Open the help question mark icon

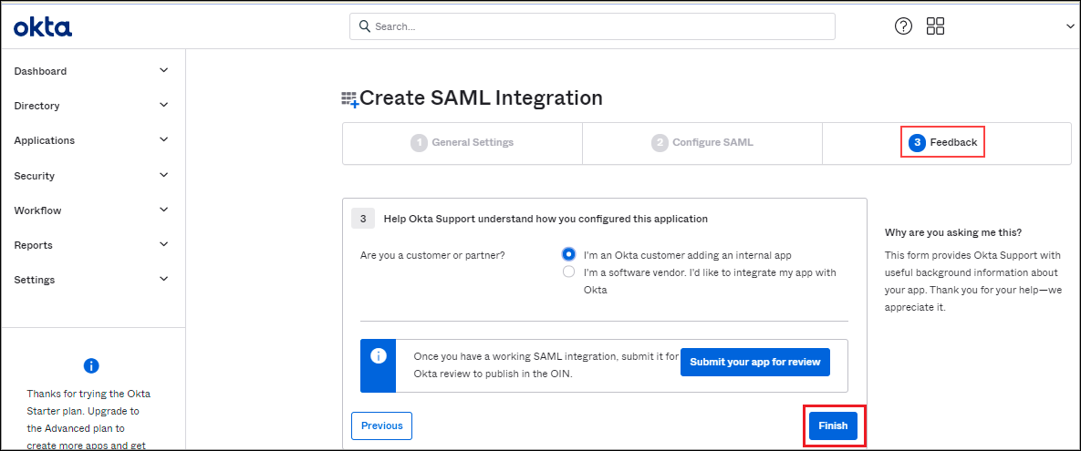(x=903, y=26)
